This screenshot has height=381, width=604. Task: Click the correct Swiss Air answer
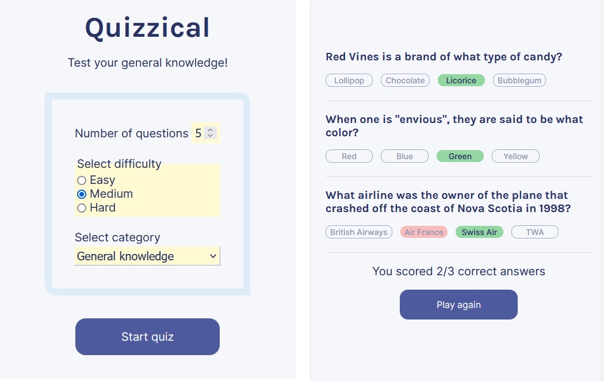pyautogui.click(x=479, y=232)
